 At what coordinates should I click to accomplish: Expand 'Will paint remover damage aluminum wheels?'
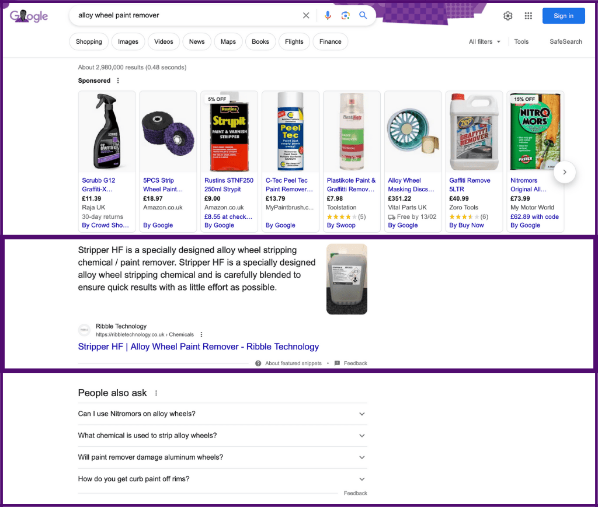tap(222, 457)
